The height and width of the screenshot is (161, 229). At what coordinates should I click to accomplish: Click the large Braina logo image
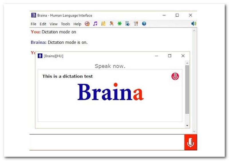(x=110, y=92)
